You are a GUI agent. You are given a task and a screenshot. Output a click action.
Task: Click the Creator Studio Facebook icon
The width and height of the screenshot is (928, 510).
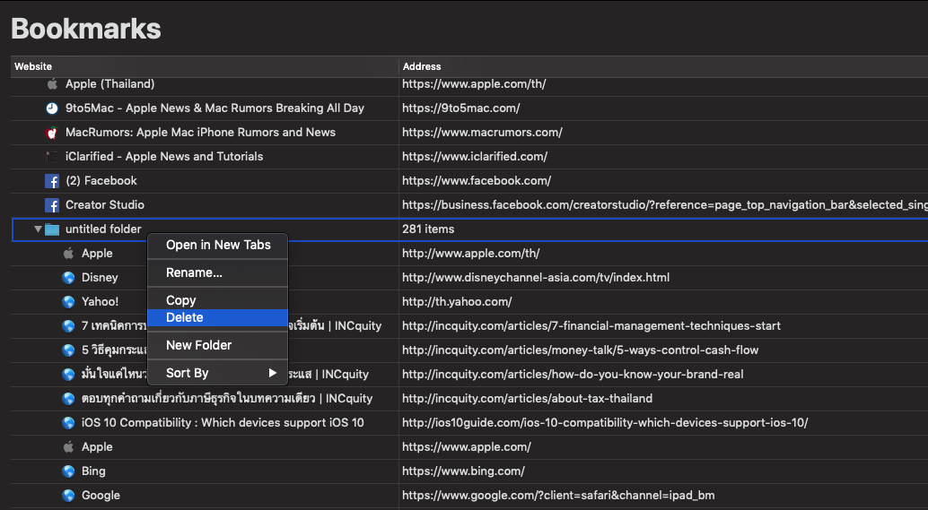click(52, 205)
